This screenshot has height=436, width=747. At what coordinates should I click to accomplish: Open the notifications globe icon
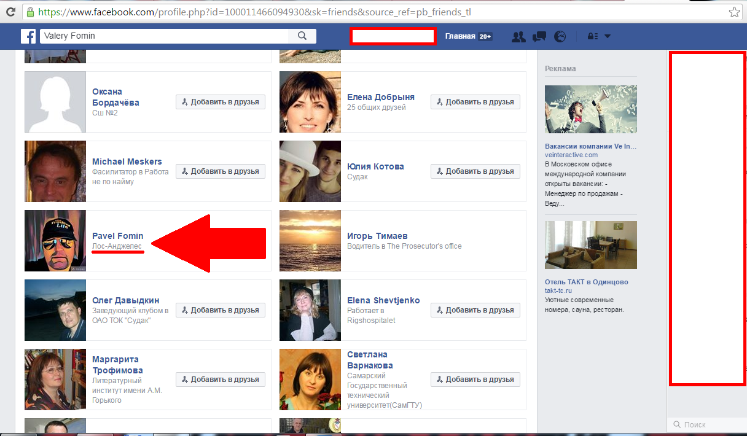pyautogui.click(x=560, y=36)
